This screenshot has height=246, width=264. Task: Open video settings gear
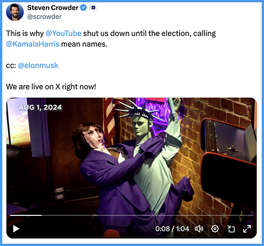[x=215, y=229]
